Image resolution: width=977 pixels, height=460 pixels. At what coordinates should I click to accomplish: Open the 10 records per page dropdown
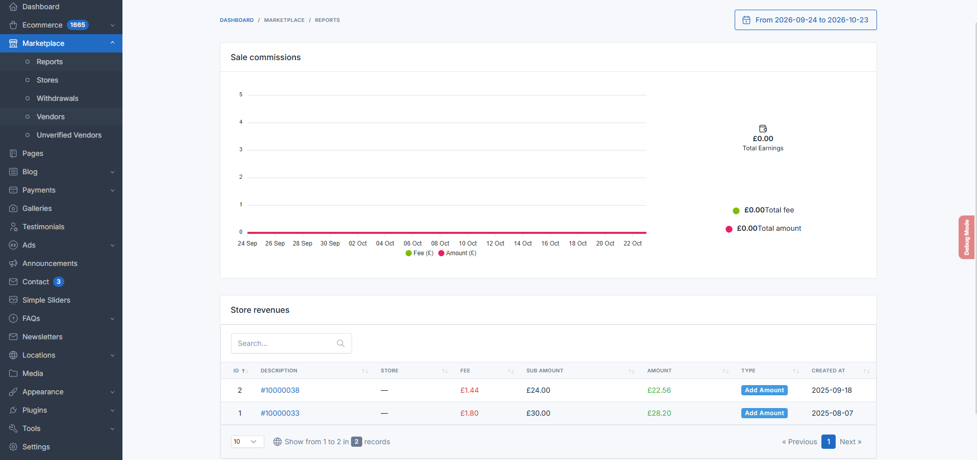pyautogui.click(x=247, y=442)
